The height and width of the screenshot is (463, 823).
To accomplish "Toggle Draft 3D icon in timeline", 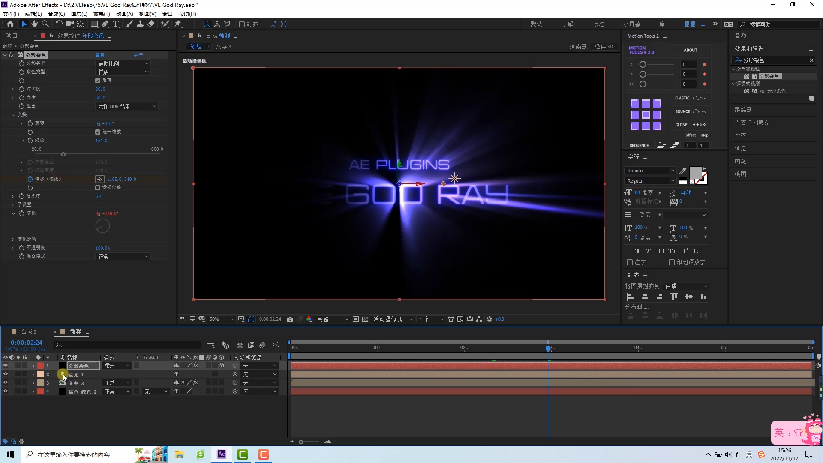I will point(225,345).
